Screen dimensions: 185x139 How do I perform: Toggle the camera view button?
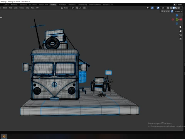click(x=180, y=35)
